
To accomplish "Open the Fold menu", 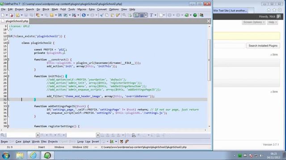I will [x=63, y=9].
